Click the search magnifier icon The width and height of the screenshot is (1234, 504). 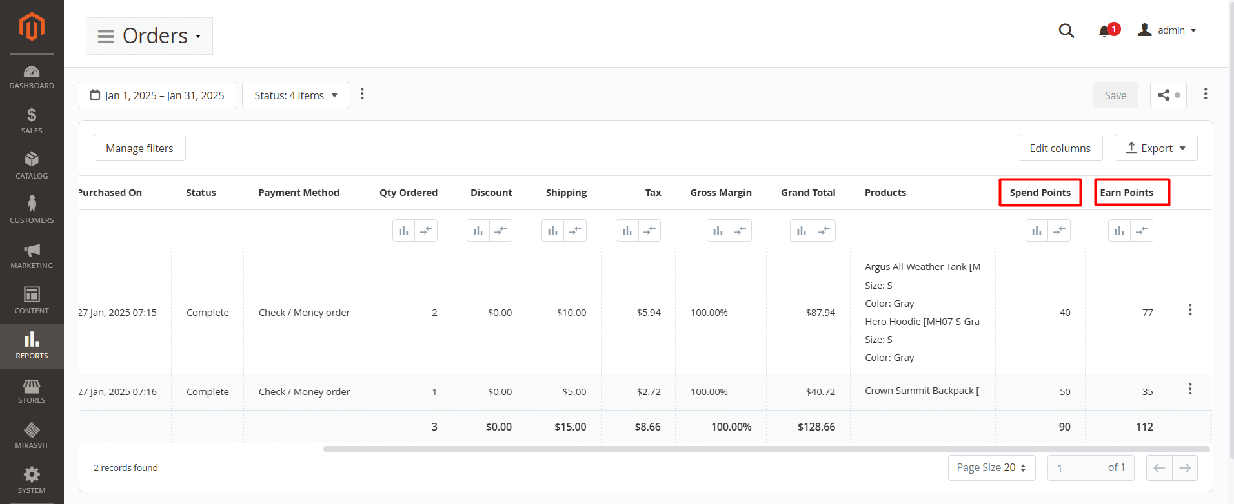[x=1066, y=31]
